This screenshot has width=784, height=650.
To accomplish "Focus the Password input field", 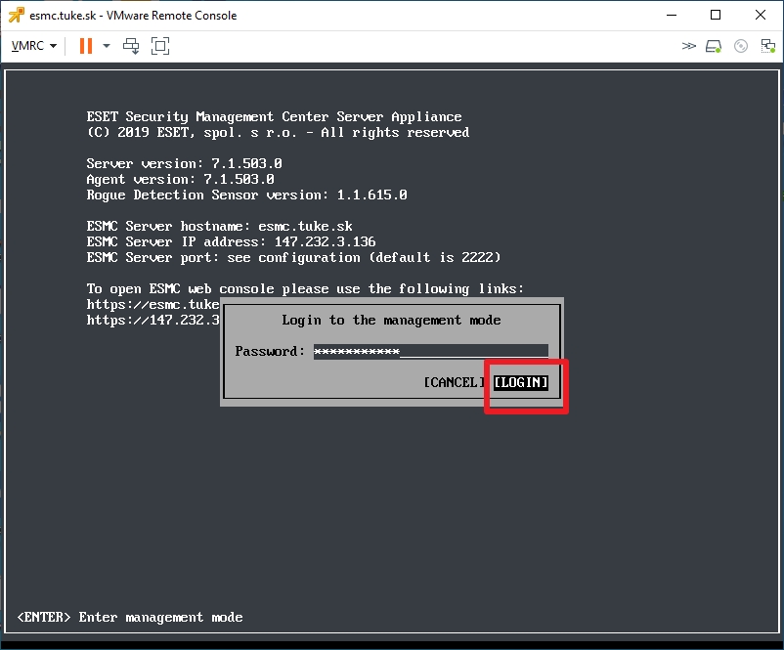I will pos(430,351).
